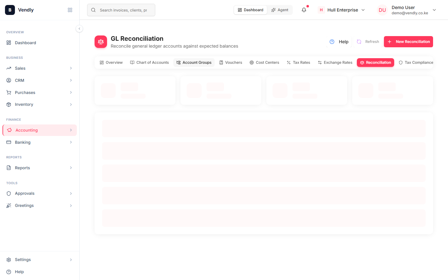Open the sidebar layout grid icon
The width and height of the screenshot is (448, 280).
click(x=70, y=10)
